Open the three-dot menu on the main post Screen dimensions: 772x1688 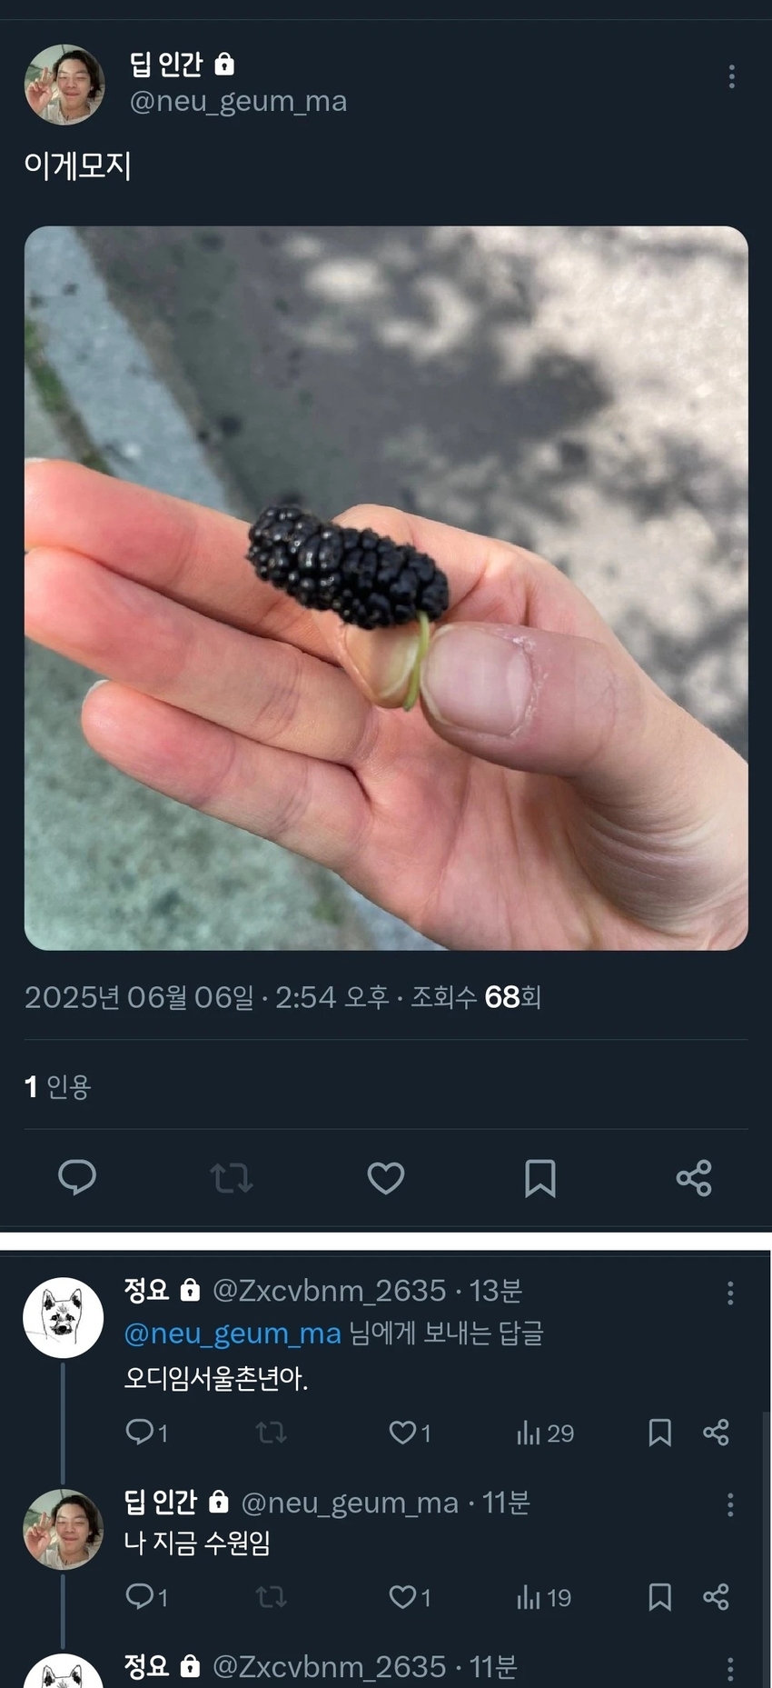pos(731,76)
